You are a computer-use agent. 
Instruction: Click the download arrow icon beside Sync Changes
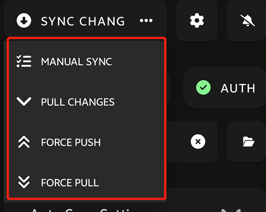tap(24, 20)
